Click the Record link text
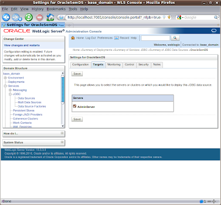Image resolution: width=221 pixels, height=205 pixels. click(x=124, y=38)
